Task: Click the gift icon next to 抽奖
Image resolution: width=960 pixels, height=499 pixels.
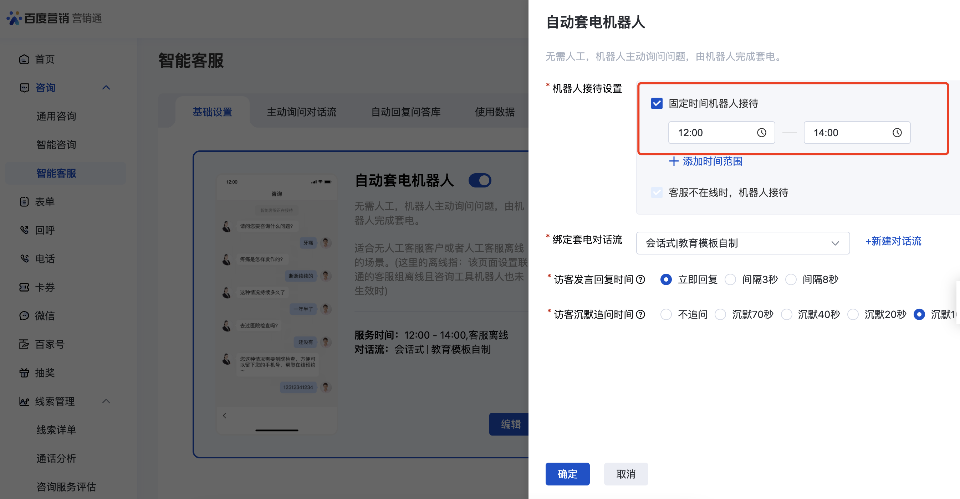Action: (x=24, y=373)
